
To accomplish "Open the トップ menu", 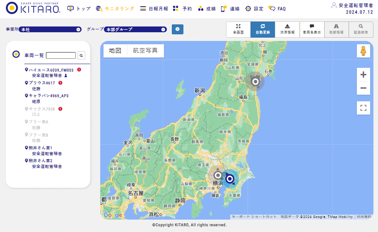I will pos(79,9).
